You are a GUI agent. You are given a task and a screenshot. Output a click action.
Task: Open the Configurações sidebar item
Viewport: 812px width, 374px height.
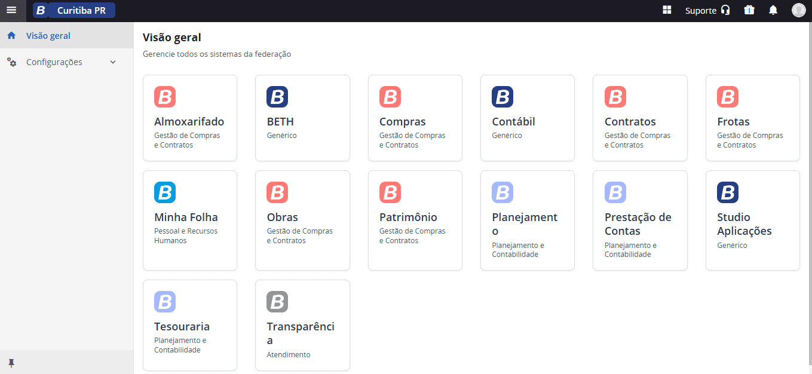tap(67, 62)
